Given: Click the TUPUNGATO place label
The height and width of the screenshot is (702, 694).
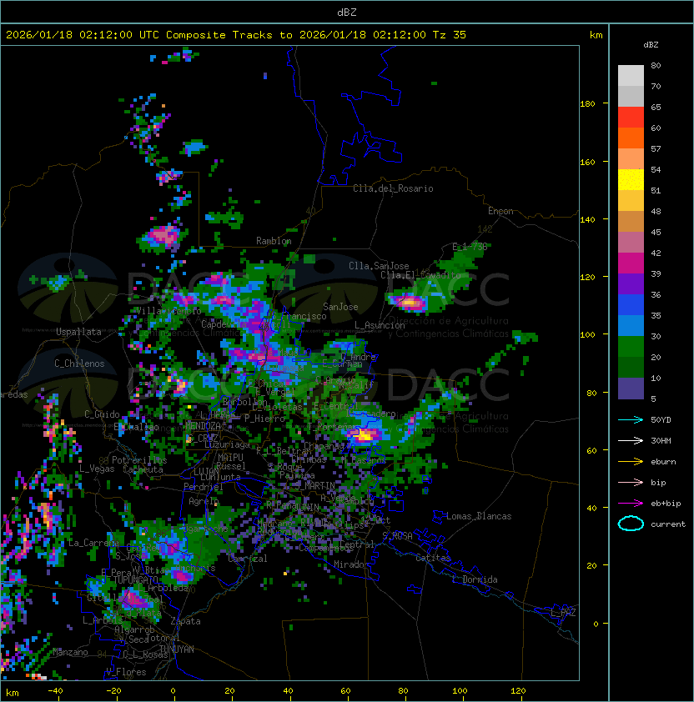Looking at the screenshot, I should (x=135, y=579).
